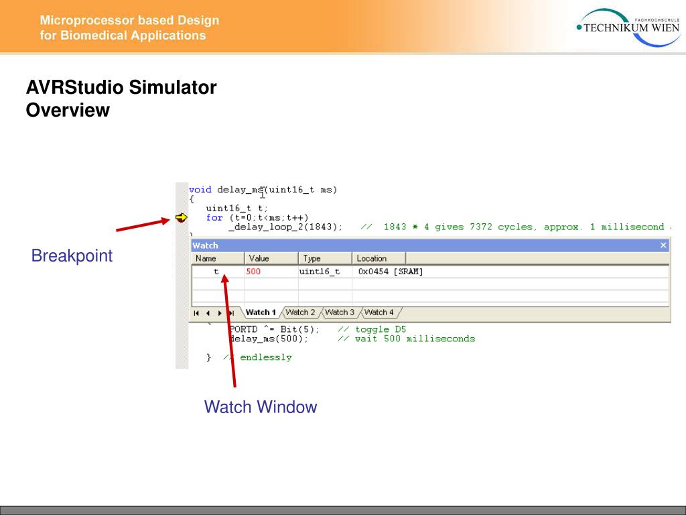This screenshot has height=515, width=686.
Task: Click the for (t=0;t<ms;t++) line
Action: 257,218
